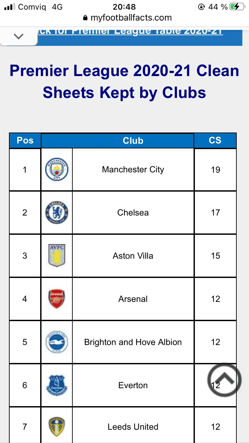Screen dimensions: 249x443
Task: Click the Chelsea club crest
Action: [57, 213]
